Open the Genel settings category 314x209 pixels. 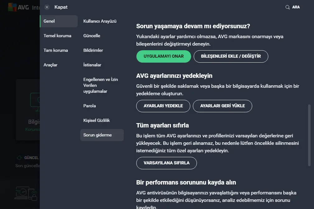point(59,21)
